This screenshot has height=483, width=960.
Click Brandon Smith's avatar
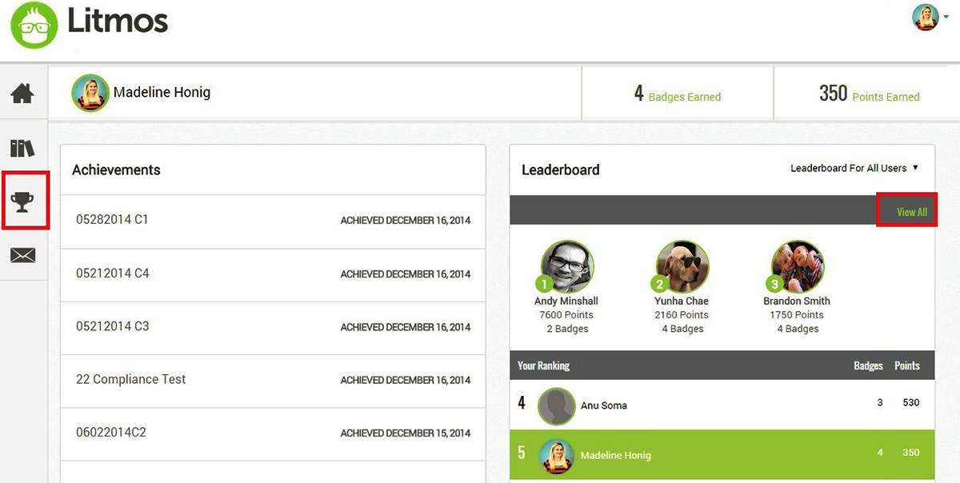pos(797,264)
